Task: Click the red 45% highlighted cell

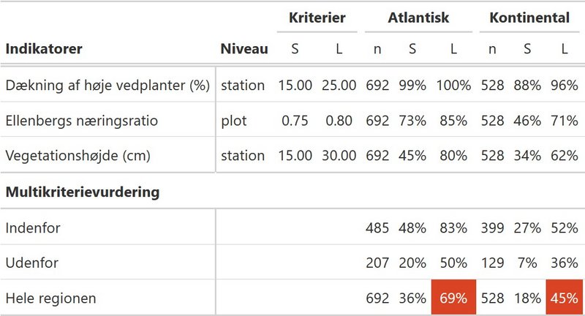Action: click(x=564, y=297)
